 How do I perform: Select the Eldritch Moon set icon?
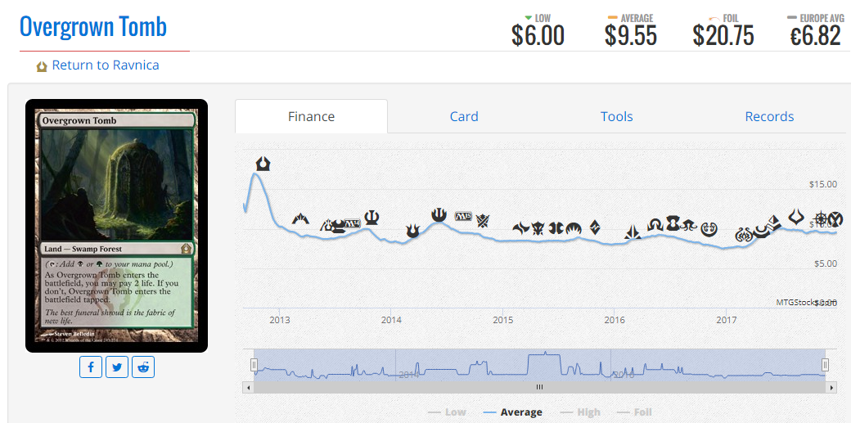(x=689, y=225)
